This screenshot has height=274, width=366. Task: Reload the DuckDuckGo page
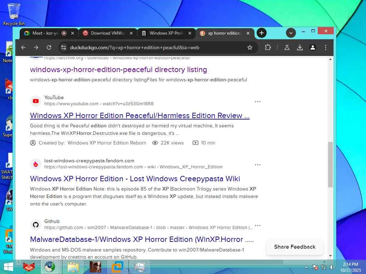(x=49, y=47)
